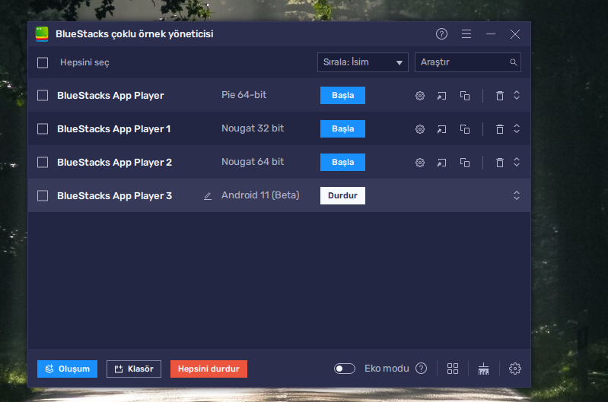Screen dimensions: 608x402
Task: Reorder BlueStacks App Player 1 with up-down arrows
Action: 517,128
